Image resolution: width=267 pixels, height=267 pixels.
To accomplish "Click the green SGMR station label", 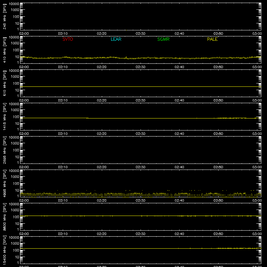I will tap(163, 39).
